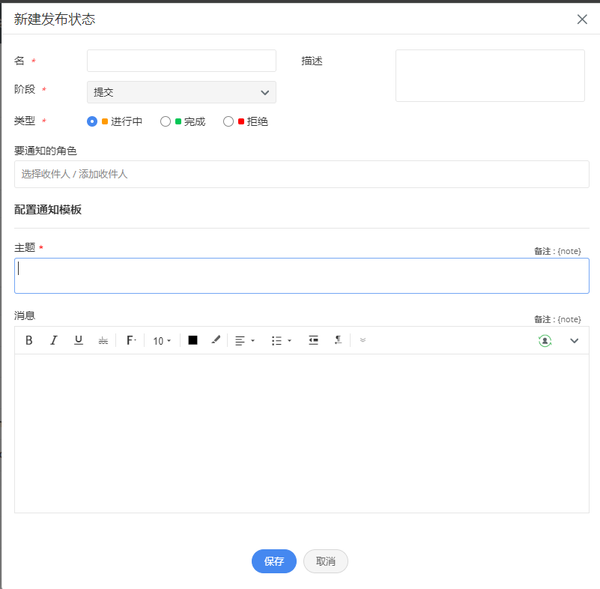
Task: Apply strikethrough to message text
Action: (x=103, y=340)
